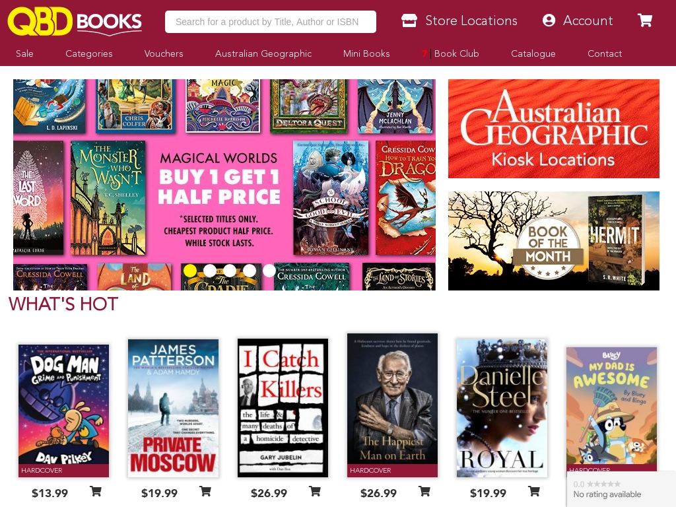Open the Sale menu item
Viewport: 676px width, 507px height.
(24, 53)
